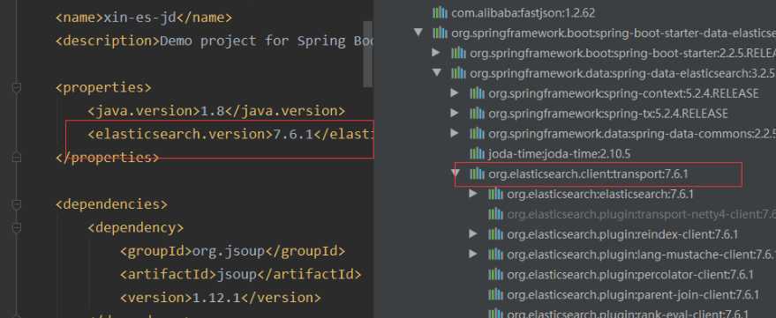Fold the properties block in the gutter
Screen dimensions: 776x318
click(x=16, y=87)
